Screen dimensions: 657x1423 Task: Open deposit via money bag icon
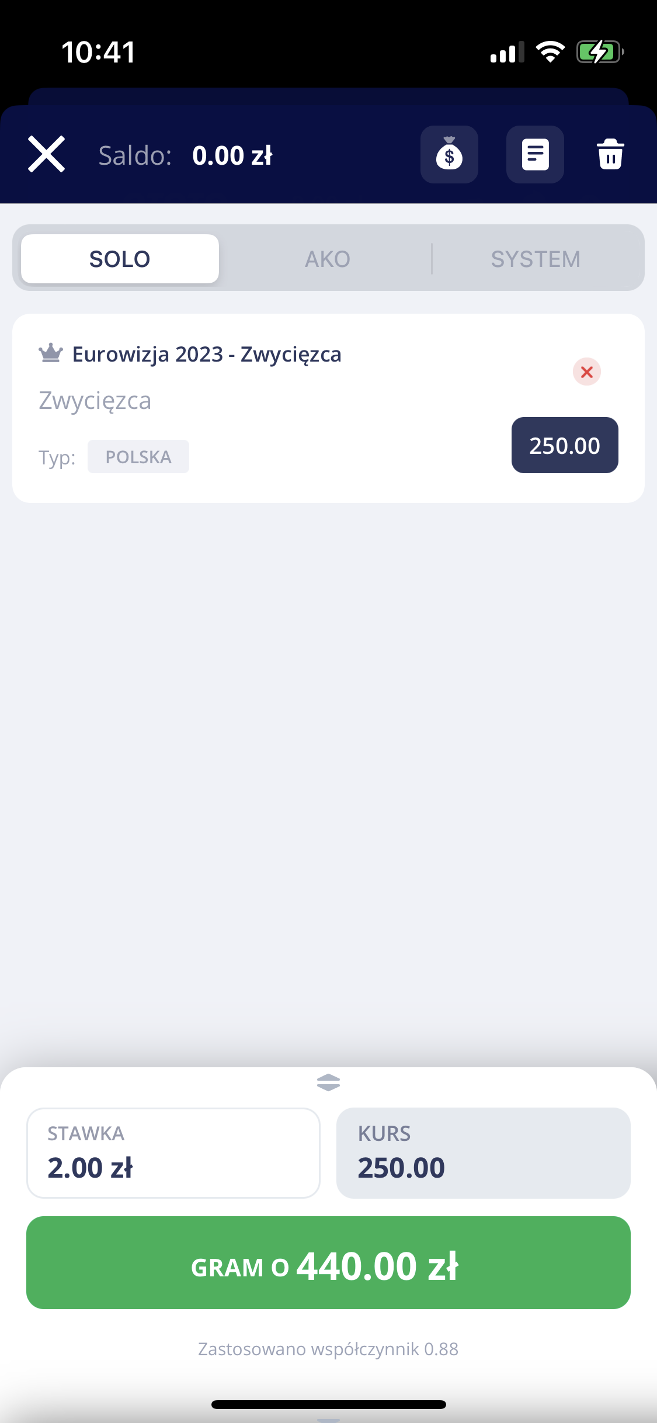tap(449, 155)
